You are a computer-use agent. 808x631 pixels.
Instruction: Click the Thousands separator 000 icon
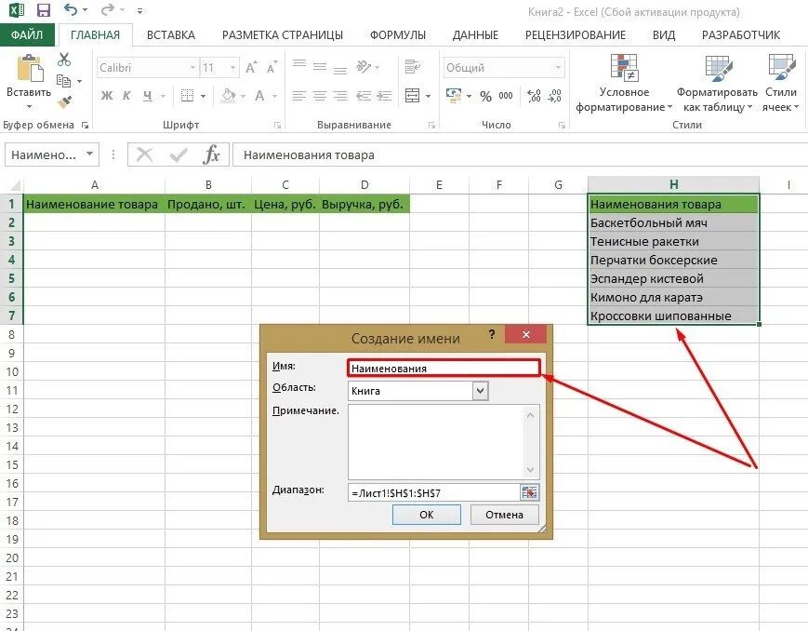tap(506, 96)
